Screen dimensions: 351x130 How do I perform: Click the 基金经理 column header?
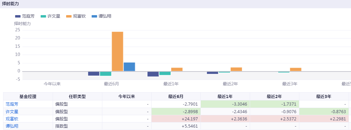coord(28,97)
